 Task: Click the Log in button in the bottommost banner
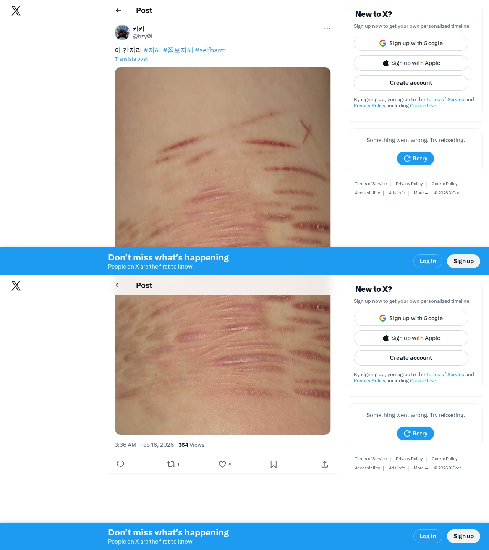tap(428, 536)
